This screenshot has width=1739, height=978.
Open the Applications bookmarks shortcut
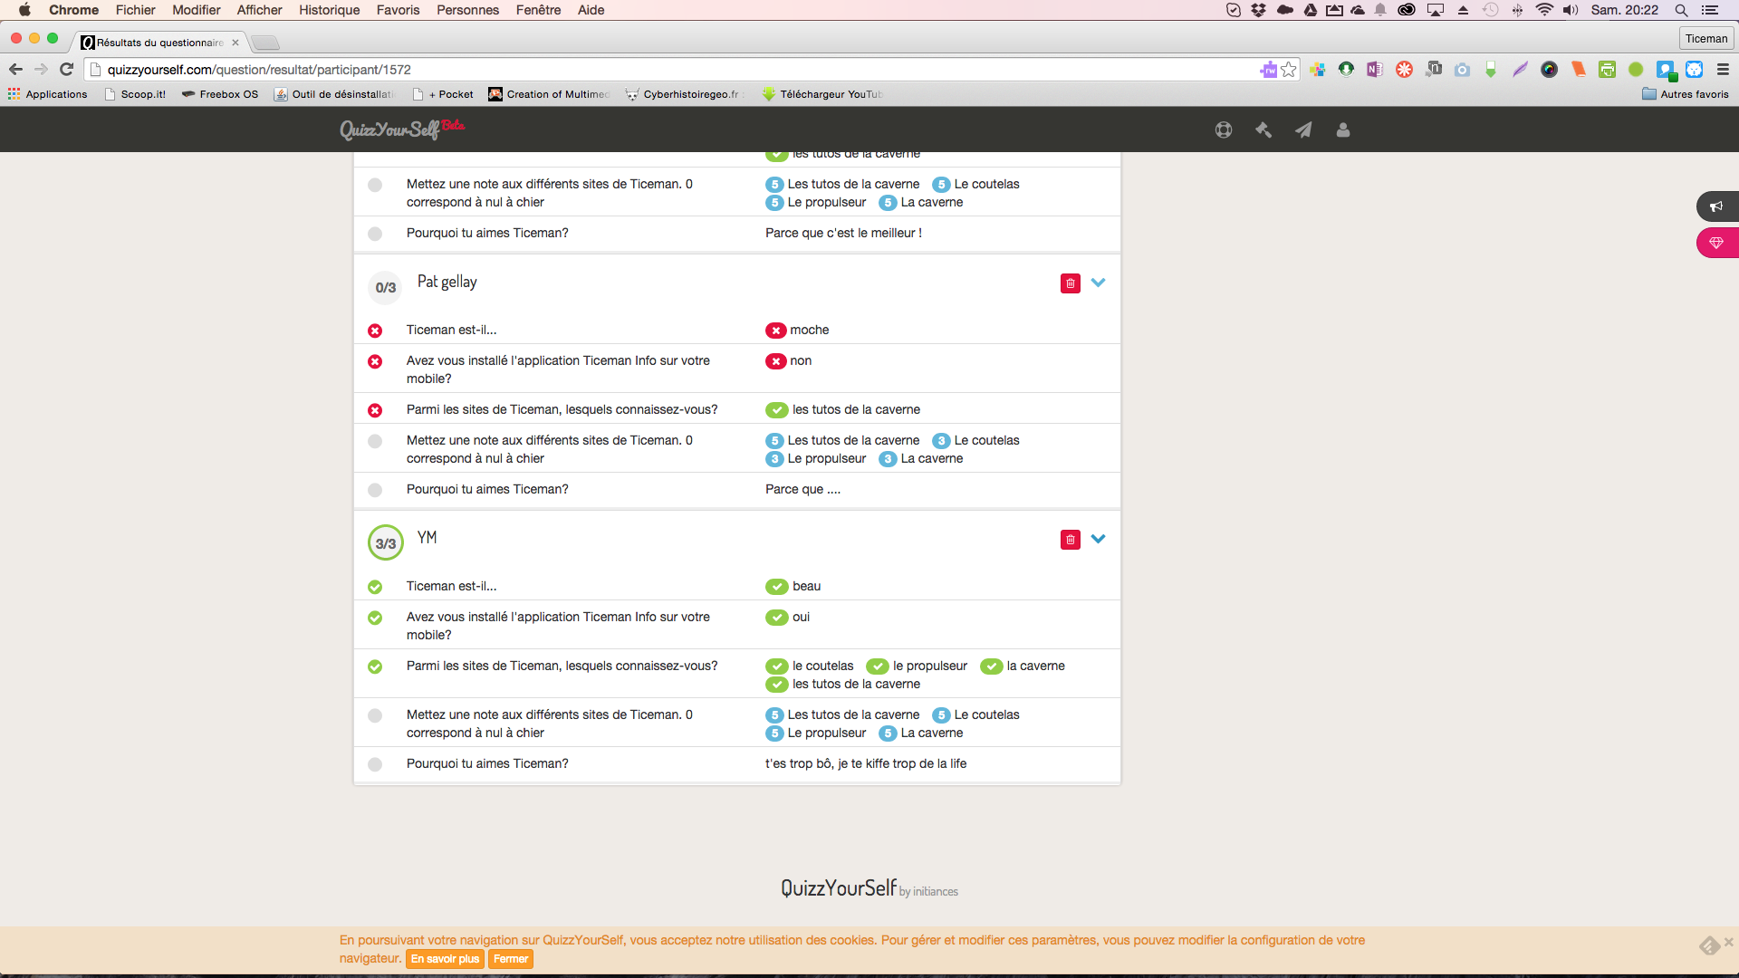tap(47, 94)
